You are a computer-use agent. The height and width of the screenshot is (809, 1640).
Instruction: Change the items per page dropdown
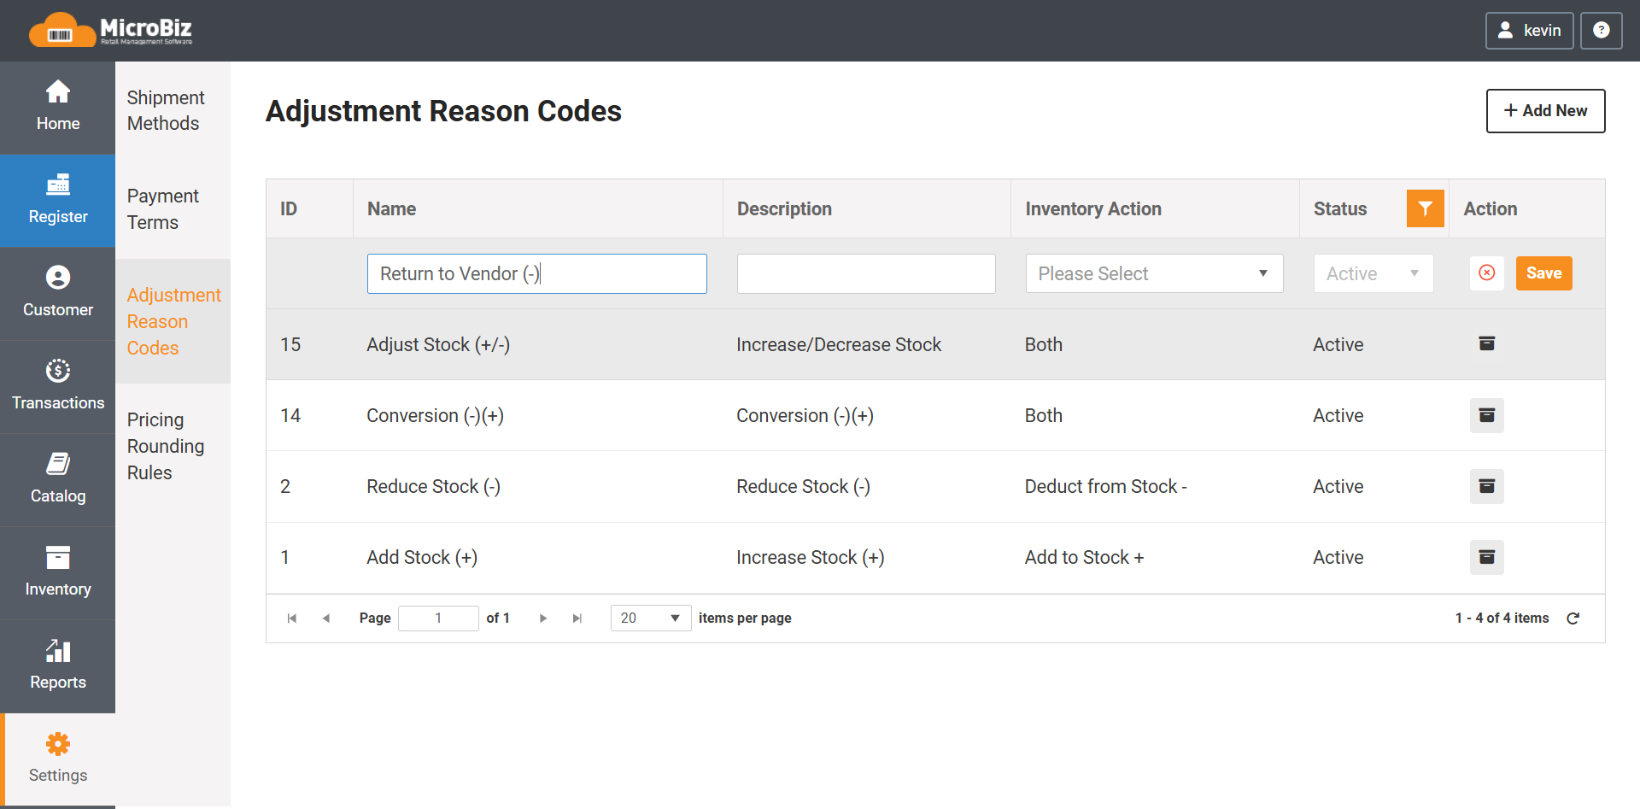[x=651, y=618]
